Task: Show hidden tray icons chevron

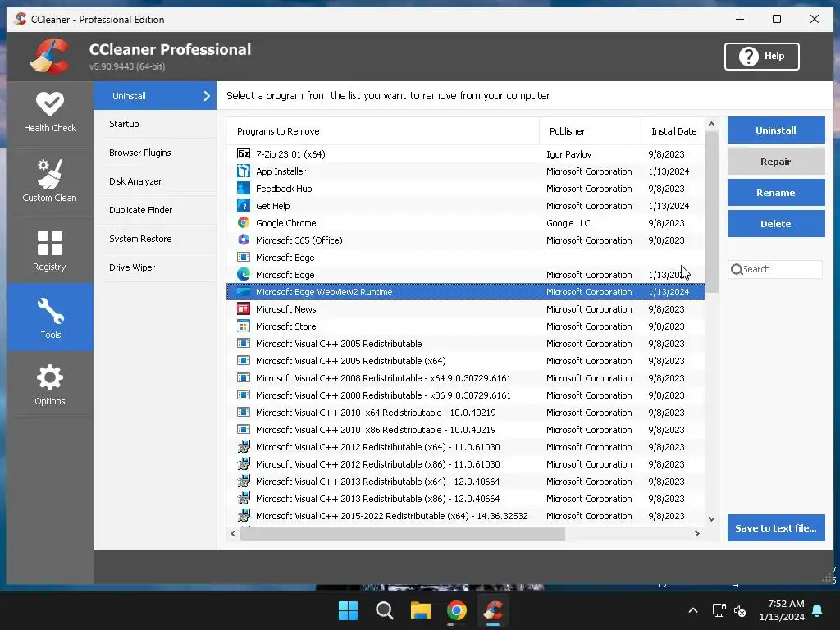Action: click(692, 610)
